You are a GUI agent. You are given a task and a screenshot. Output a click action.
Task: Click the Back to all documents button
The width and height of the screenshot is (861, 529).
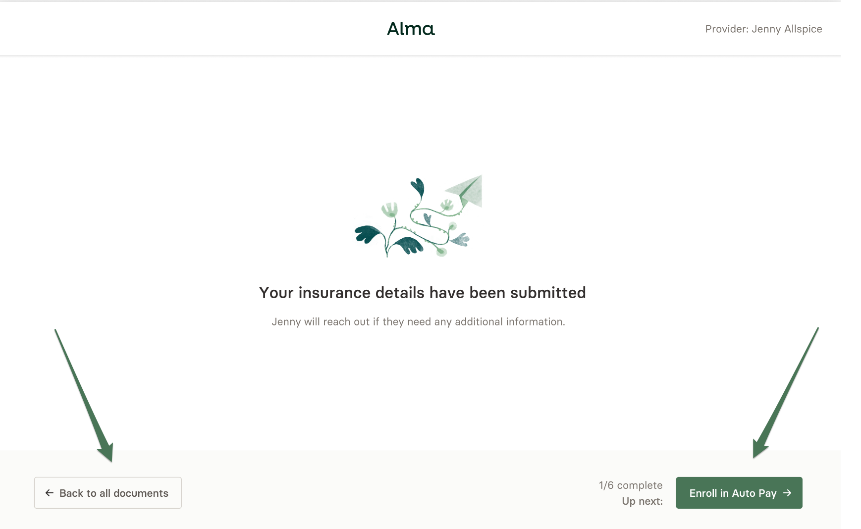click(x=108, y=493)
